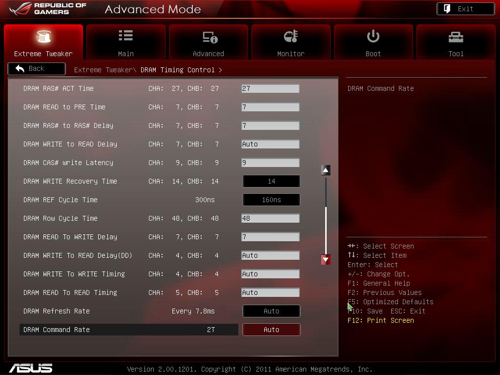
Task: Click the 2T Command Rate value
Action: [211, 330]
